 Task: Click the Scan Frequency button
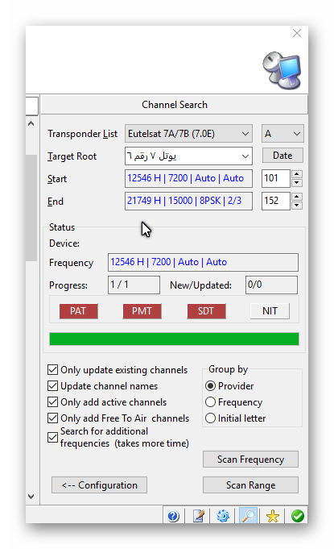[250, 459]
